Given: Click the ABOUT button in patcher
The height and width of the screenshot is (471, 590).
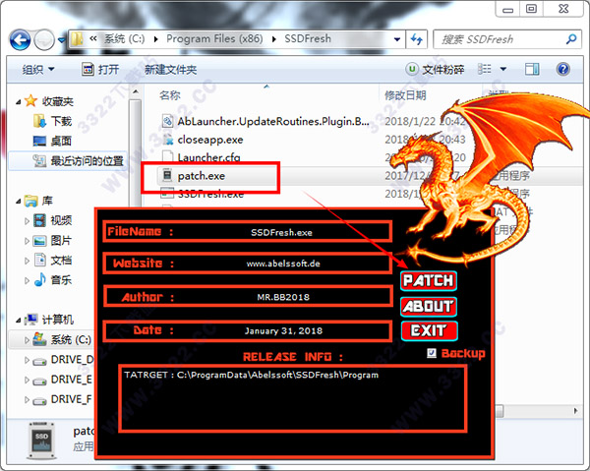Looking at the screenshot, I should point(429,306).
